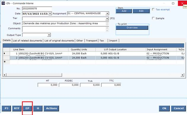
Task: Open the Date dropdown arrow
Action: coord(50,14)
